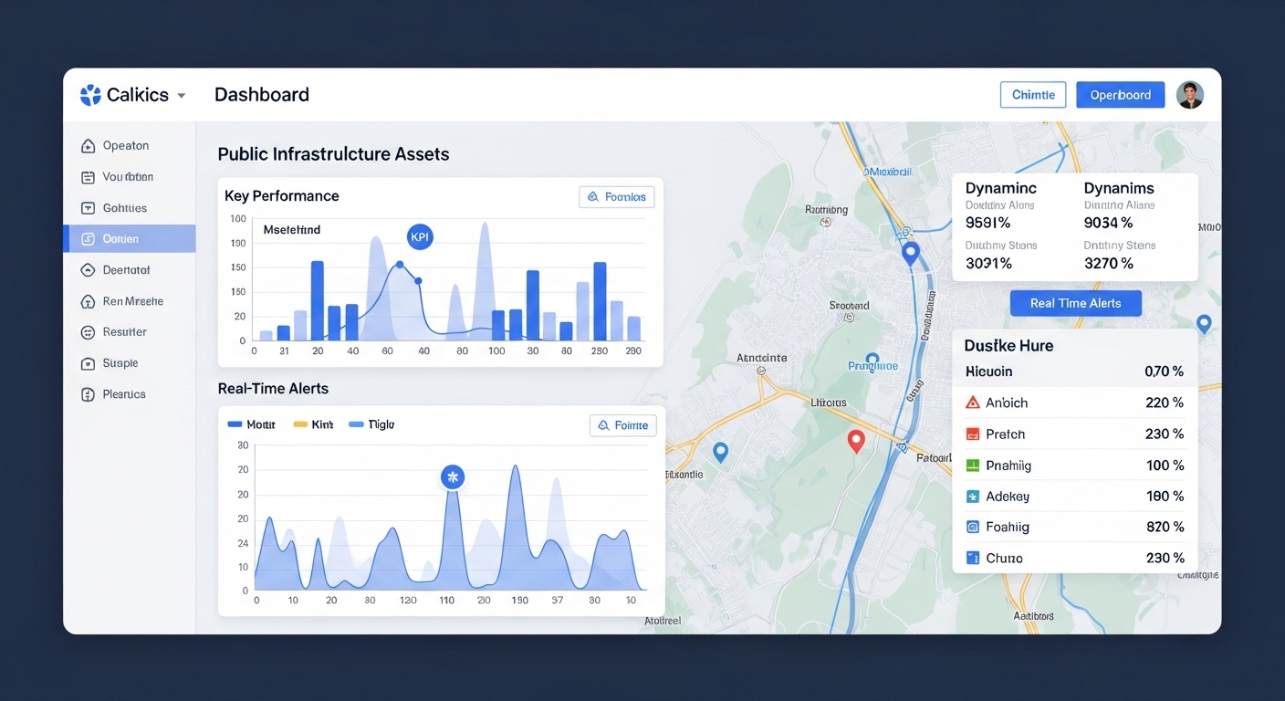Viewport: 1285px width, 701px height.
Task: Click the Pnangruoe map pin
Action: coord(872,361)
